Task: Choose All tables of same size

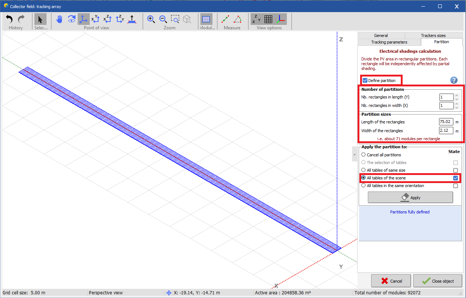Action: coord(363,170)
